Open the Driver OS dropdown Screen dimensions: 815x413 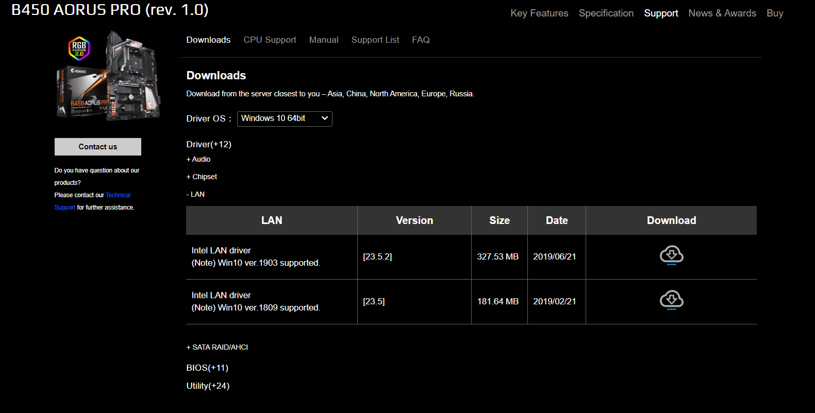285,118
